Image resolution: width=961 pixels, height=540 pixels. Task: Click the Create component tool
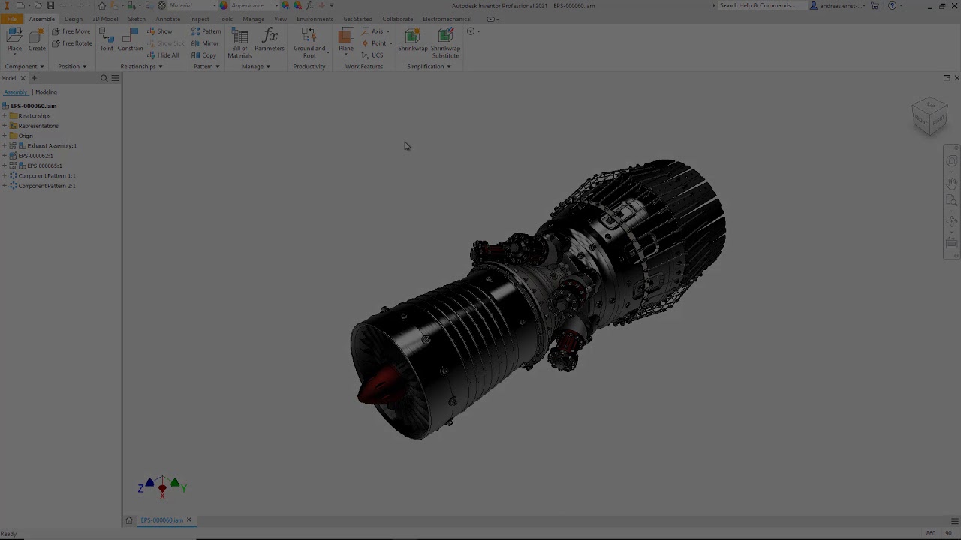pyautogui.click(x=37, y=40)
